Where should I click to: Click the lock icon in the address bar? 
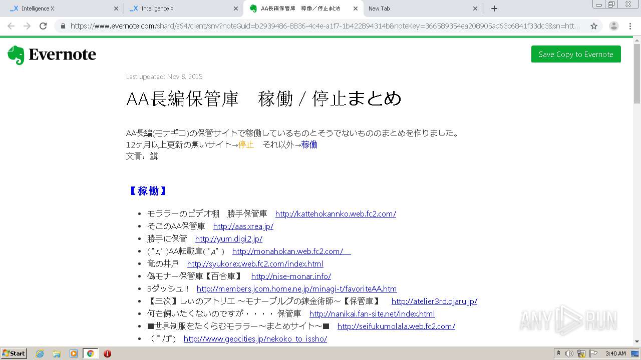tap(63, 26)
